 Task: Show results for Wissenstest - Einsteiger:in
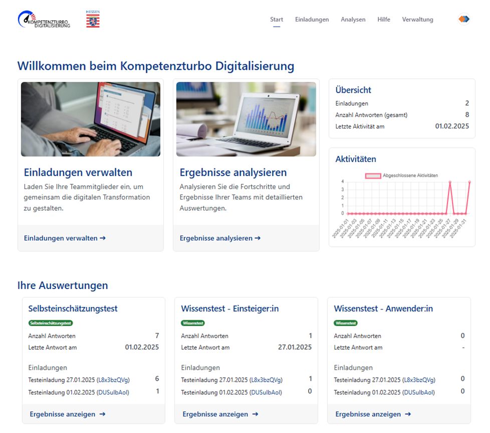pyautogui.click(x=220, y=414)
